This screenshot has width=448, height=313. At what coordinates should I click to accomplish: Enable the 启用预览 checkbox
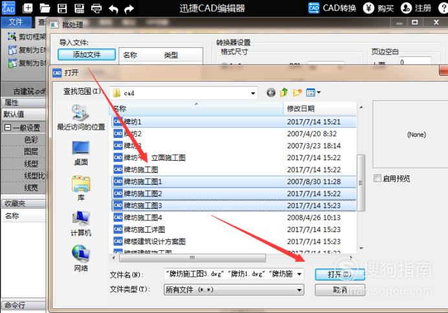[377, 178]
